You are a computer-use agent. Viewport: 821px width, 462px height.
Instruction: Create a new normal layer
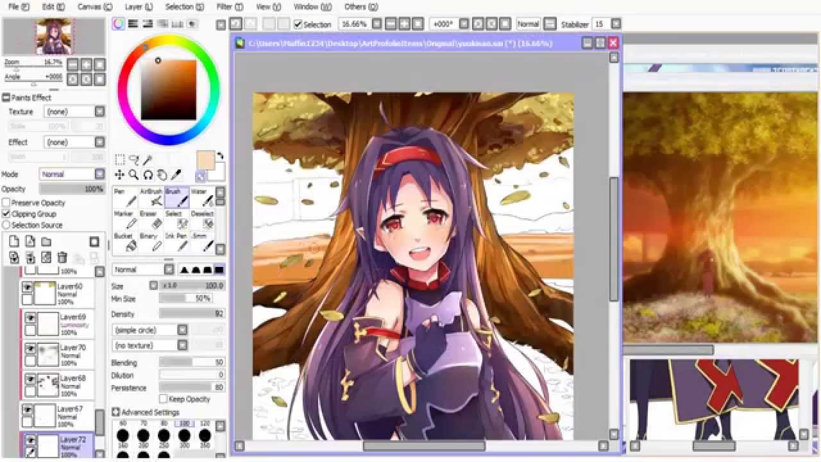coord(14,242)
